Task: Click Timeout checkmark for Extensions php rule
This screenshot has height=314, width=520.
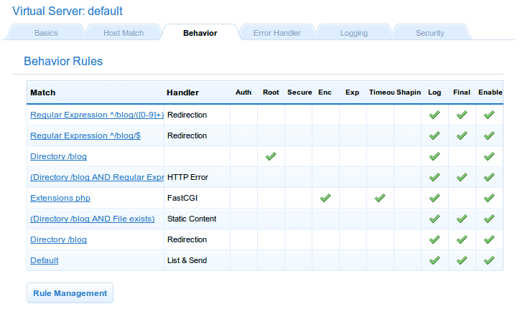Action: pos(380,198)
